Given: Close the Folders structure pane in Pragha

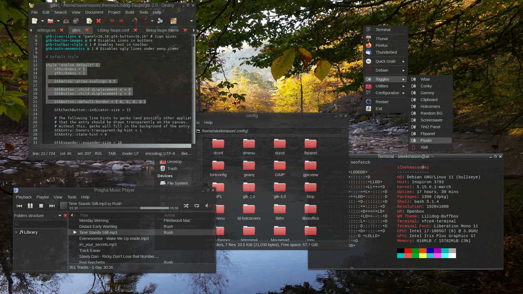Looking at the screenshot, I should pyautogui.click(x=65, y=216).
